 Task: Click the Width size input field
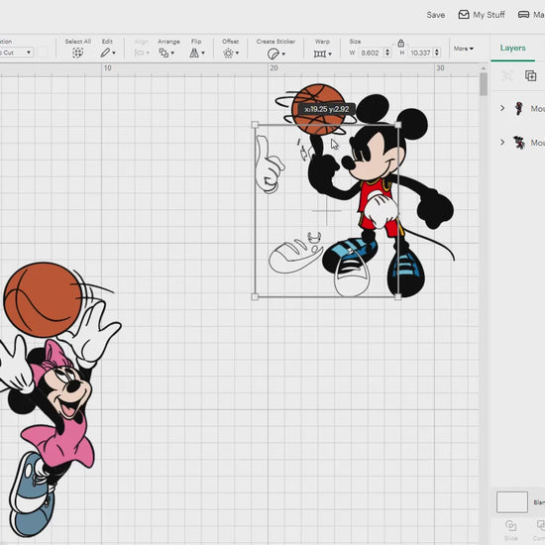click(x=371, y=53)
